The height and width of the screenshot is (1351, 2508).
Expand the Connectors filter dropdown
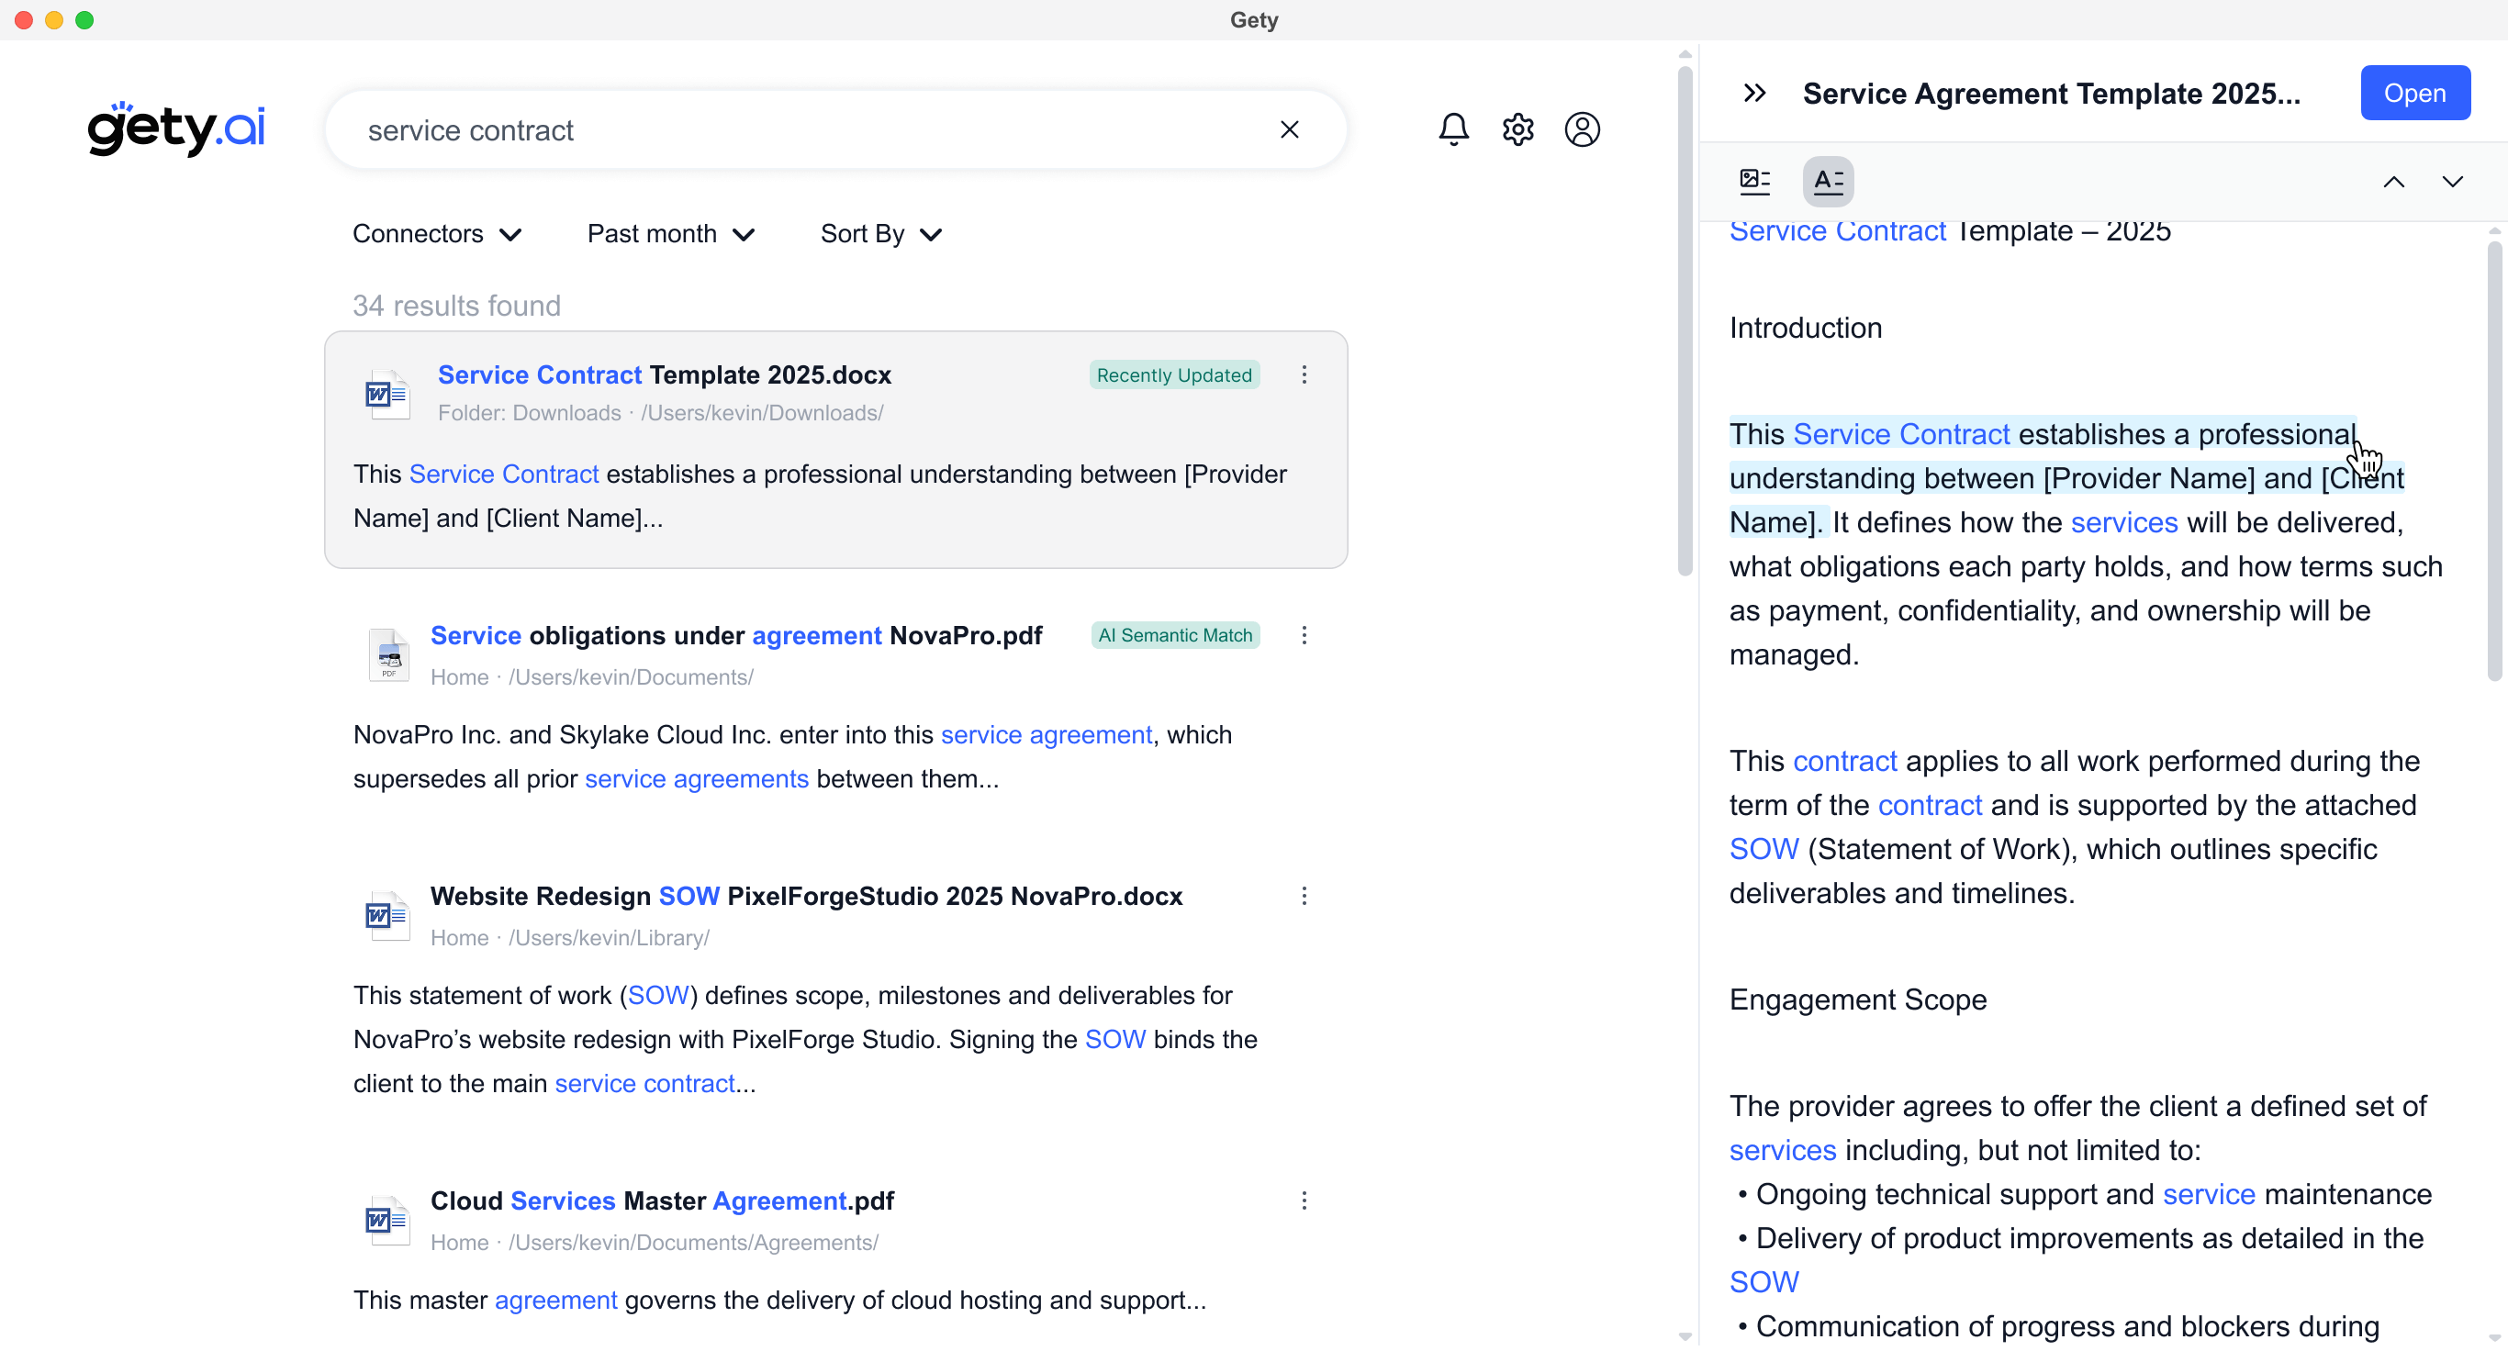437,234
